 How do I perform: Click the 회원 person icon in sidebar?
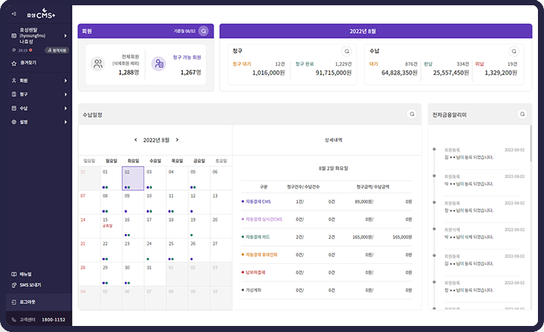[14, 81]
